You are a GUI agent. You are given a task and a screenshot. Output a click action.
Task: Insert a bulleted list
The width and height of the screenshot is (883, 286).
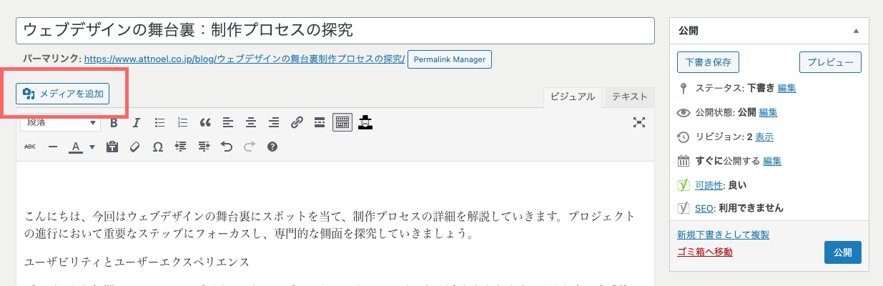159,122
